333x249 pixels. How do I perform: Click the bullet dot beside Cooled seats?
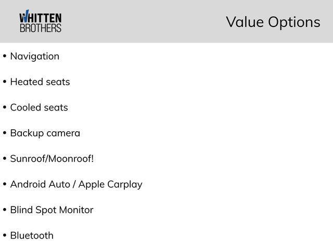point(4,107)
